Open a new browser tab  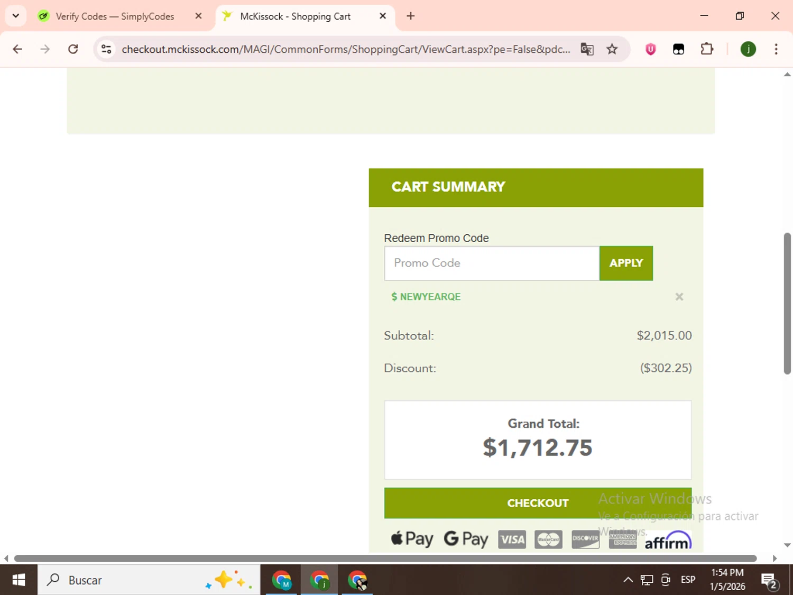tap(410, 16)
